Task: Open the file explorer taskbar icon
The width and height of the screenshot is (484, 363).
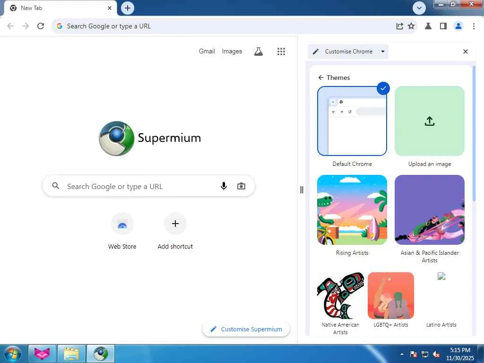Action: pyautogui.click(x=71, y=354)
